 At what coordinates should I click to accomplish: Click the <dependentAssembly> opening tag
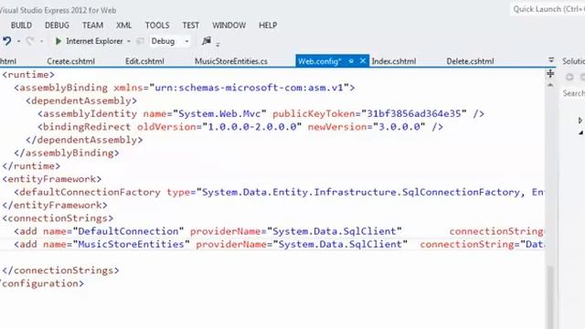(81, 101)
